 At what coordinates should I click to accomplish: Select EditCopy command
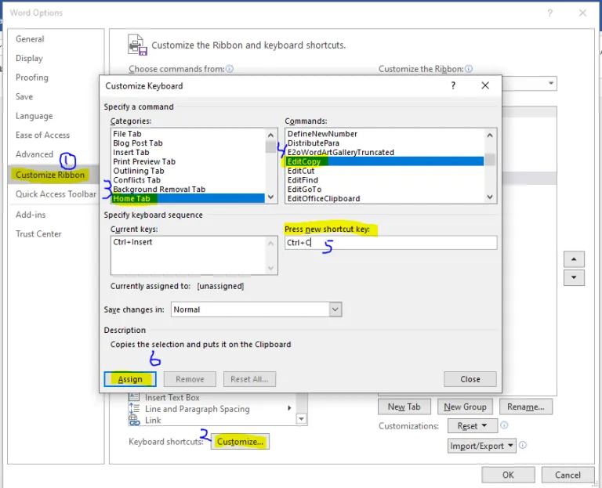[x=385, y=161]
